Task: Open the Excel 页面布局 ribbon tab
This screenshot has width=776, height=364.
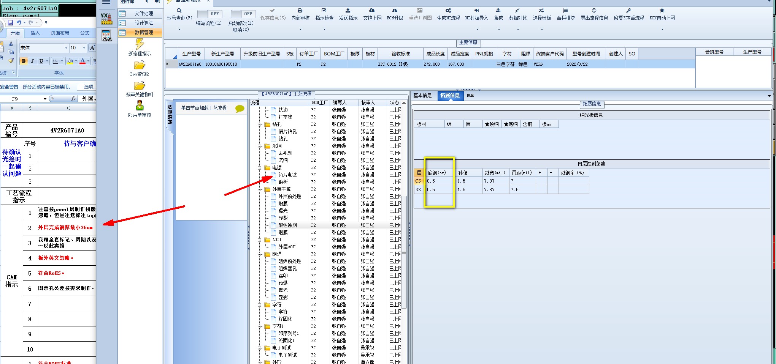Action: 60,33
